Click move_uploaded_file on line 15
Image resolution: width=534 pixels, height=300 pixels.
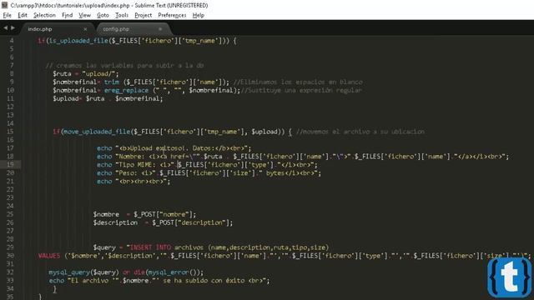97,132
